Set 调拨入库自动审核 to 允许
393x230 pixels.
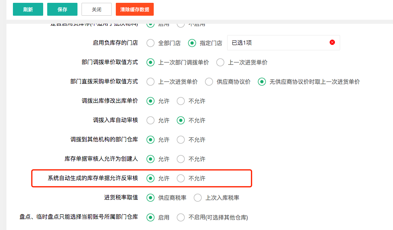[x=151, y=120]
